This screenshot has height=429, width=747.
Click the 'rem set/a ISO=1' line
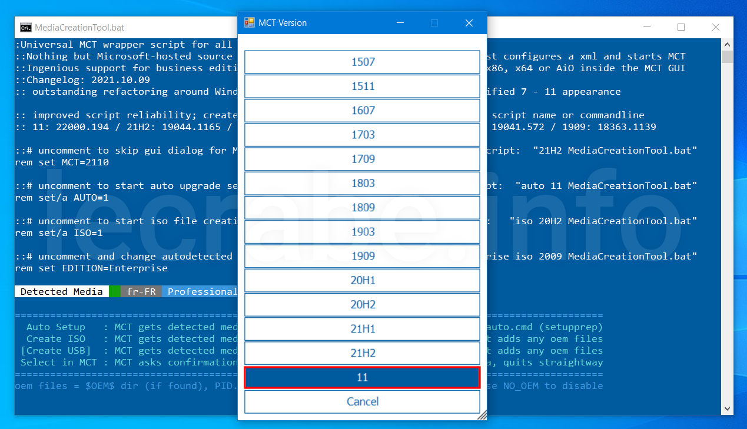pos(59,232)
